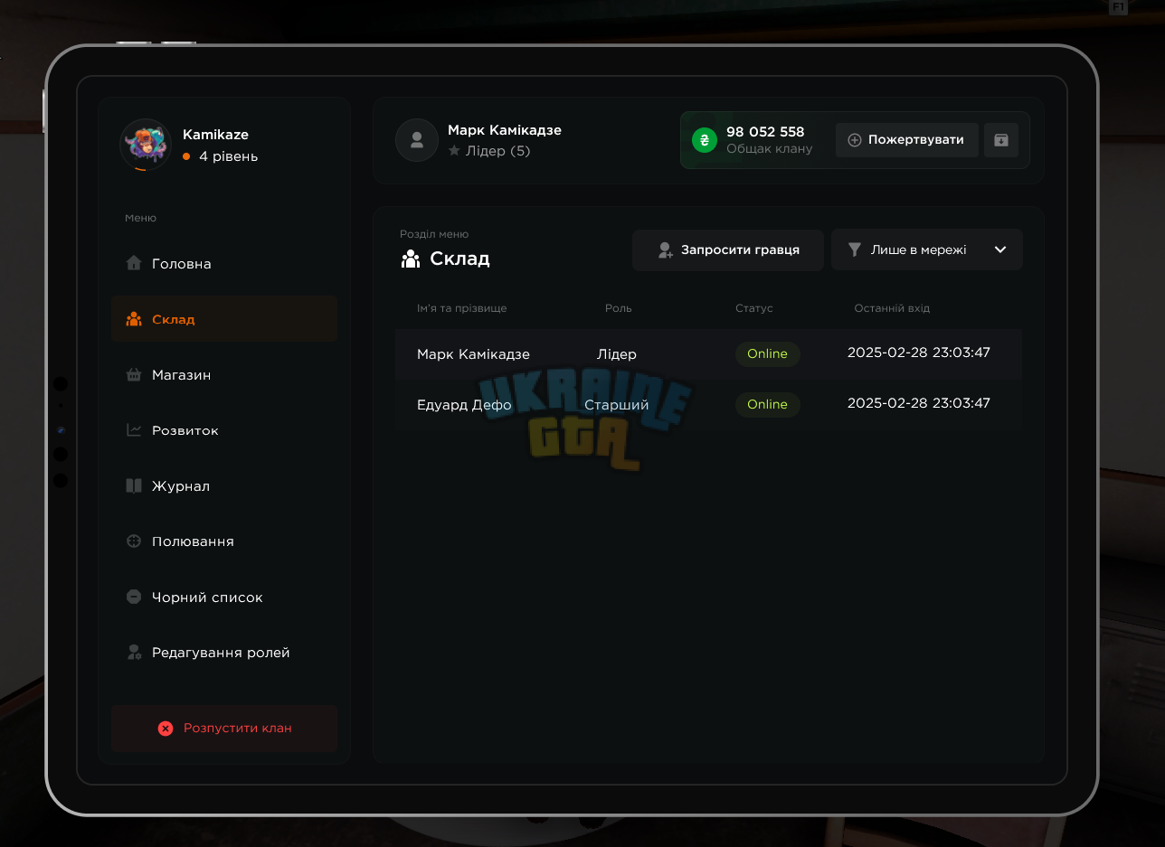Click the Kamikaze clan avatar
Viewport: 1165px width, 847px height.
point(146,145)
